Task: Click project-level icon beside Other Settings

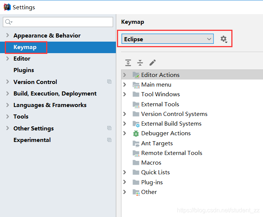Action: pyautogui.click(x=109, y=128)
